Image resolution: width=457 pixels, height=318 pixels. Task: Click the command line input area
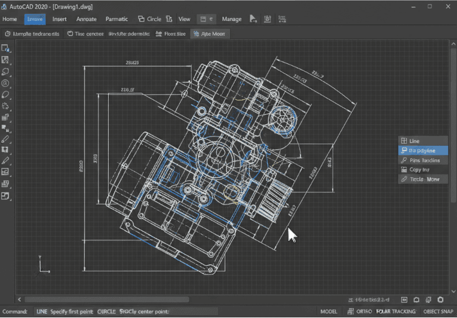(126, 311)
